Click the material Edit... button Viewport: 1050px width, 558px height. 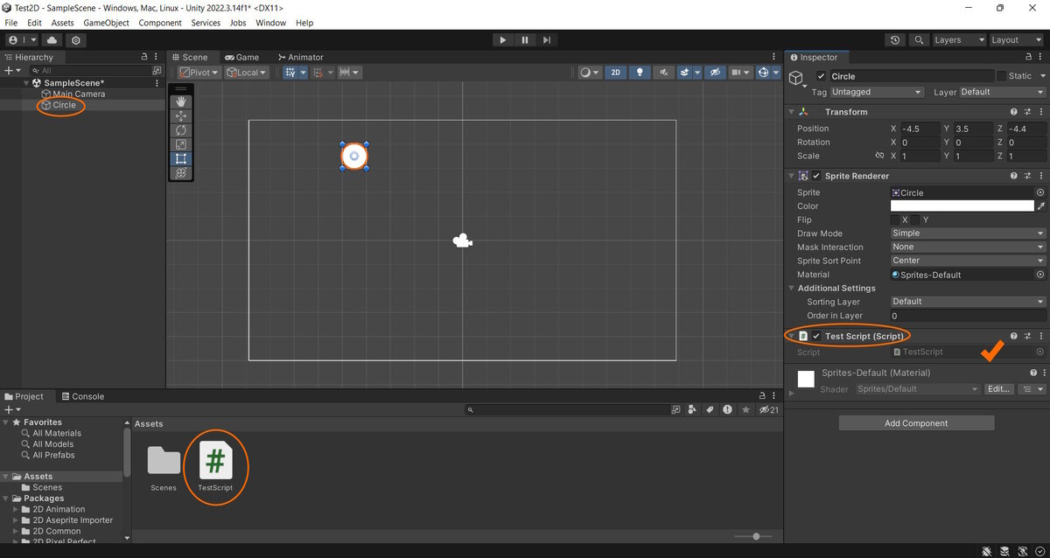pos(998,389)
